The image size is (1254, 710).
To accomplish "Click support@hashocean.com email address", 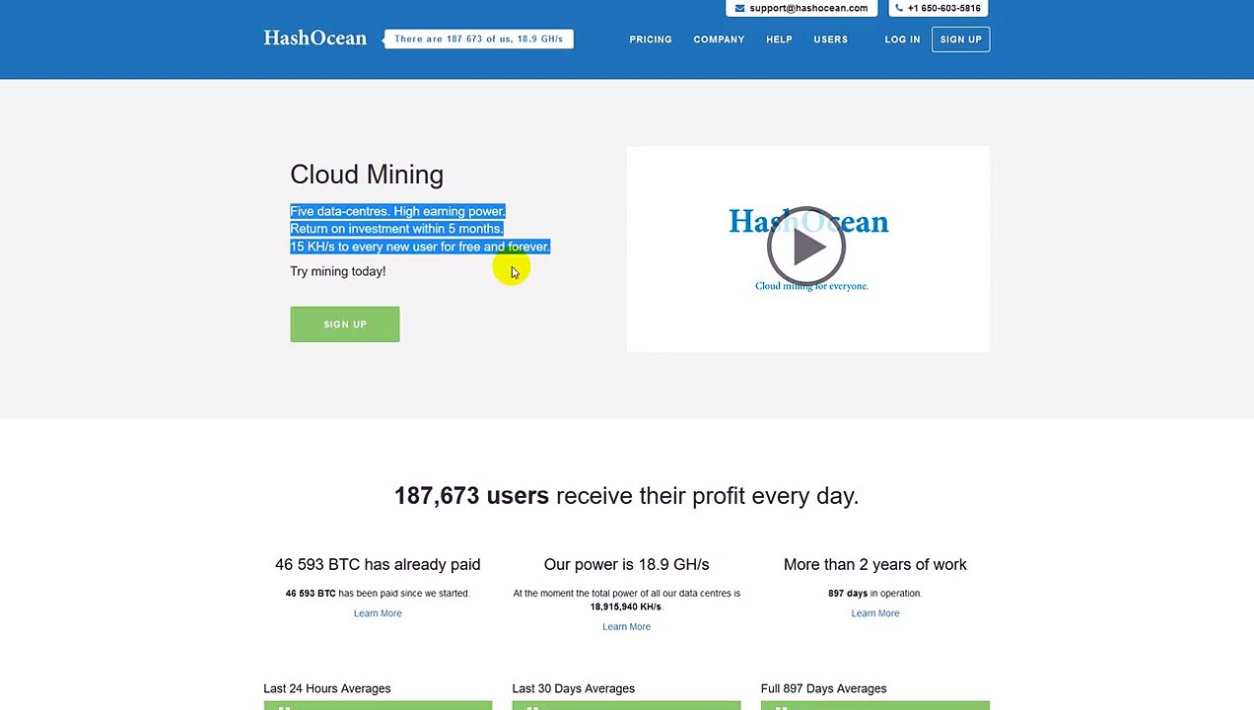I will tap(808, 8).
